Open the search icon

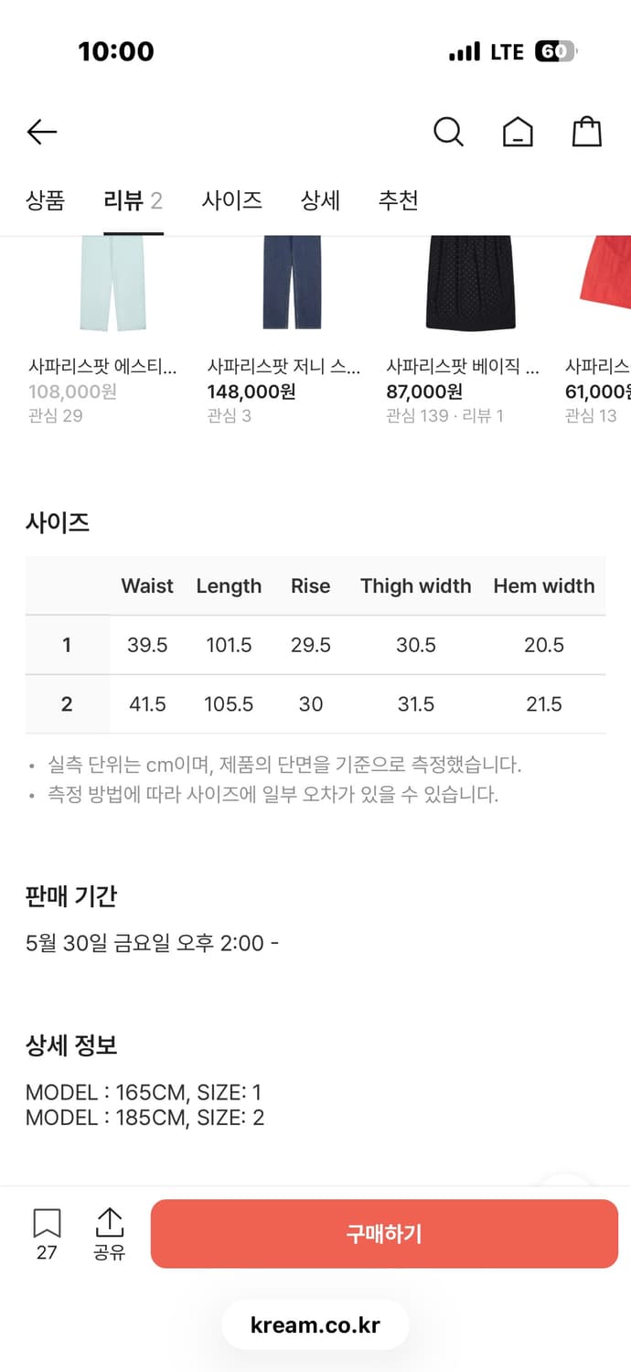(448, 131)
